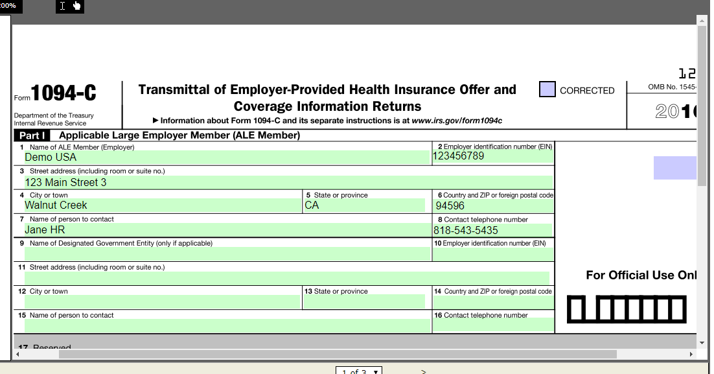Check the CORRECTED checkbox
The image size is (714, 374).
547,89
